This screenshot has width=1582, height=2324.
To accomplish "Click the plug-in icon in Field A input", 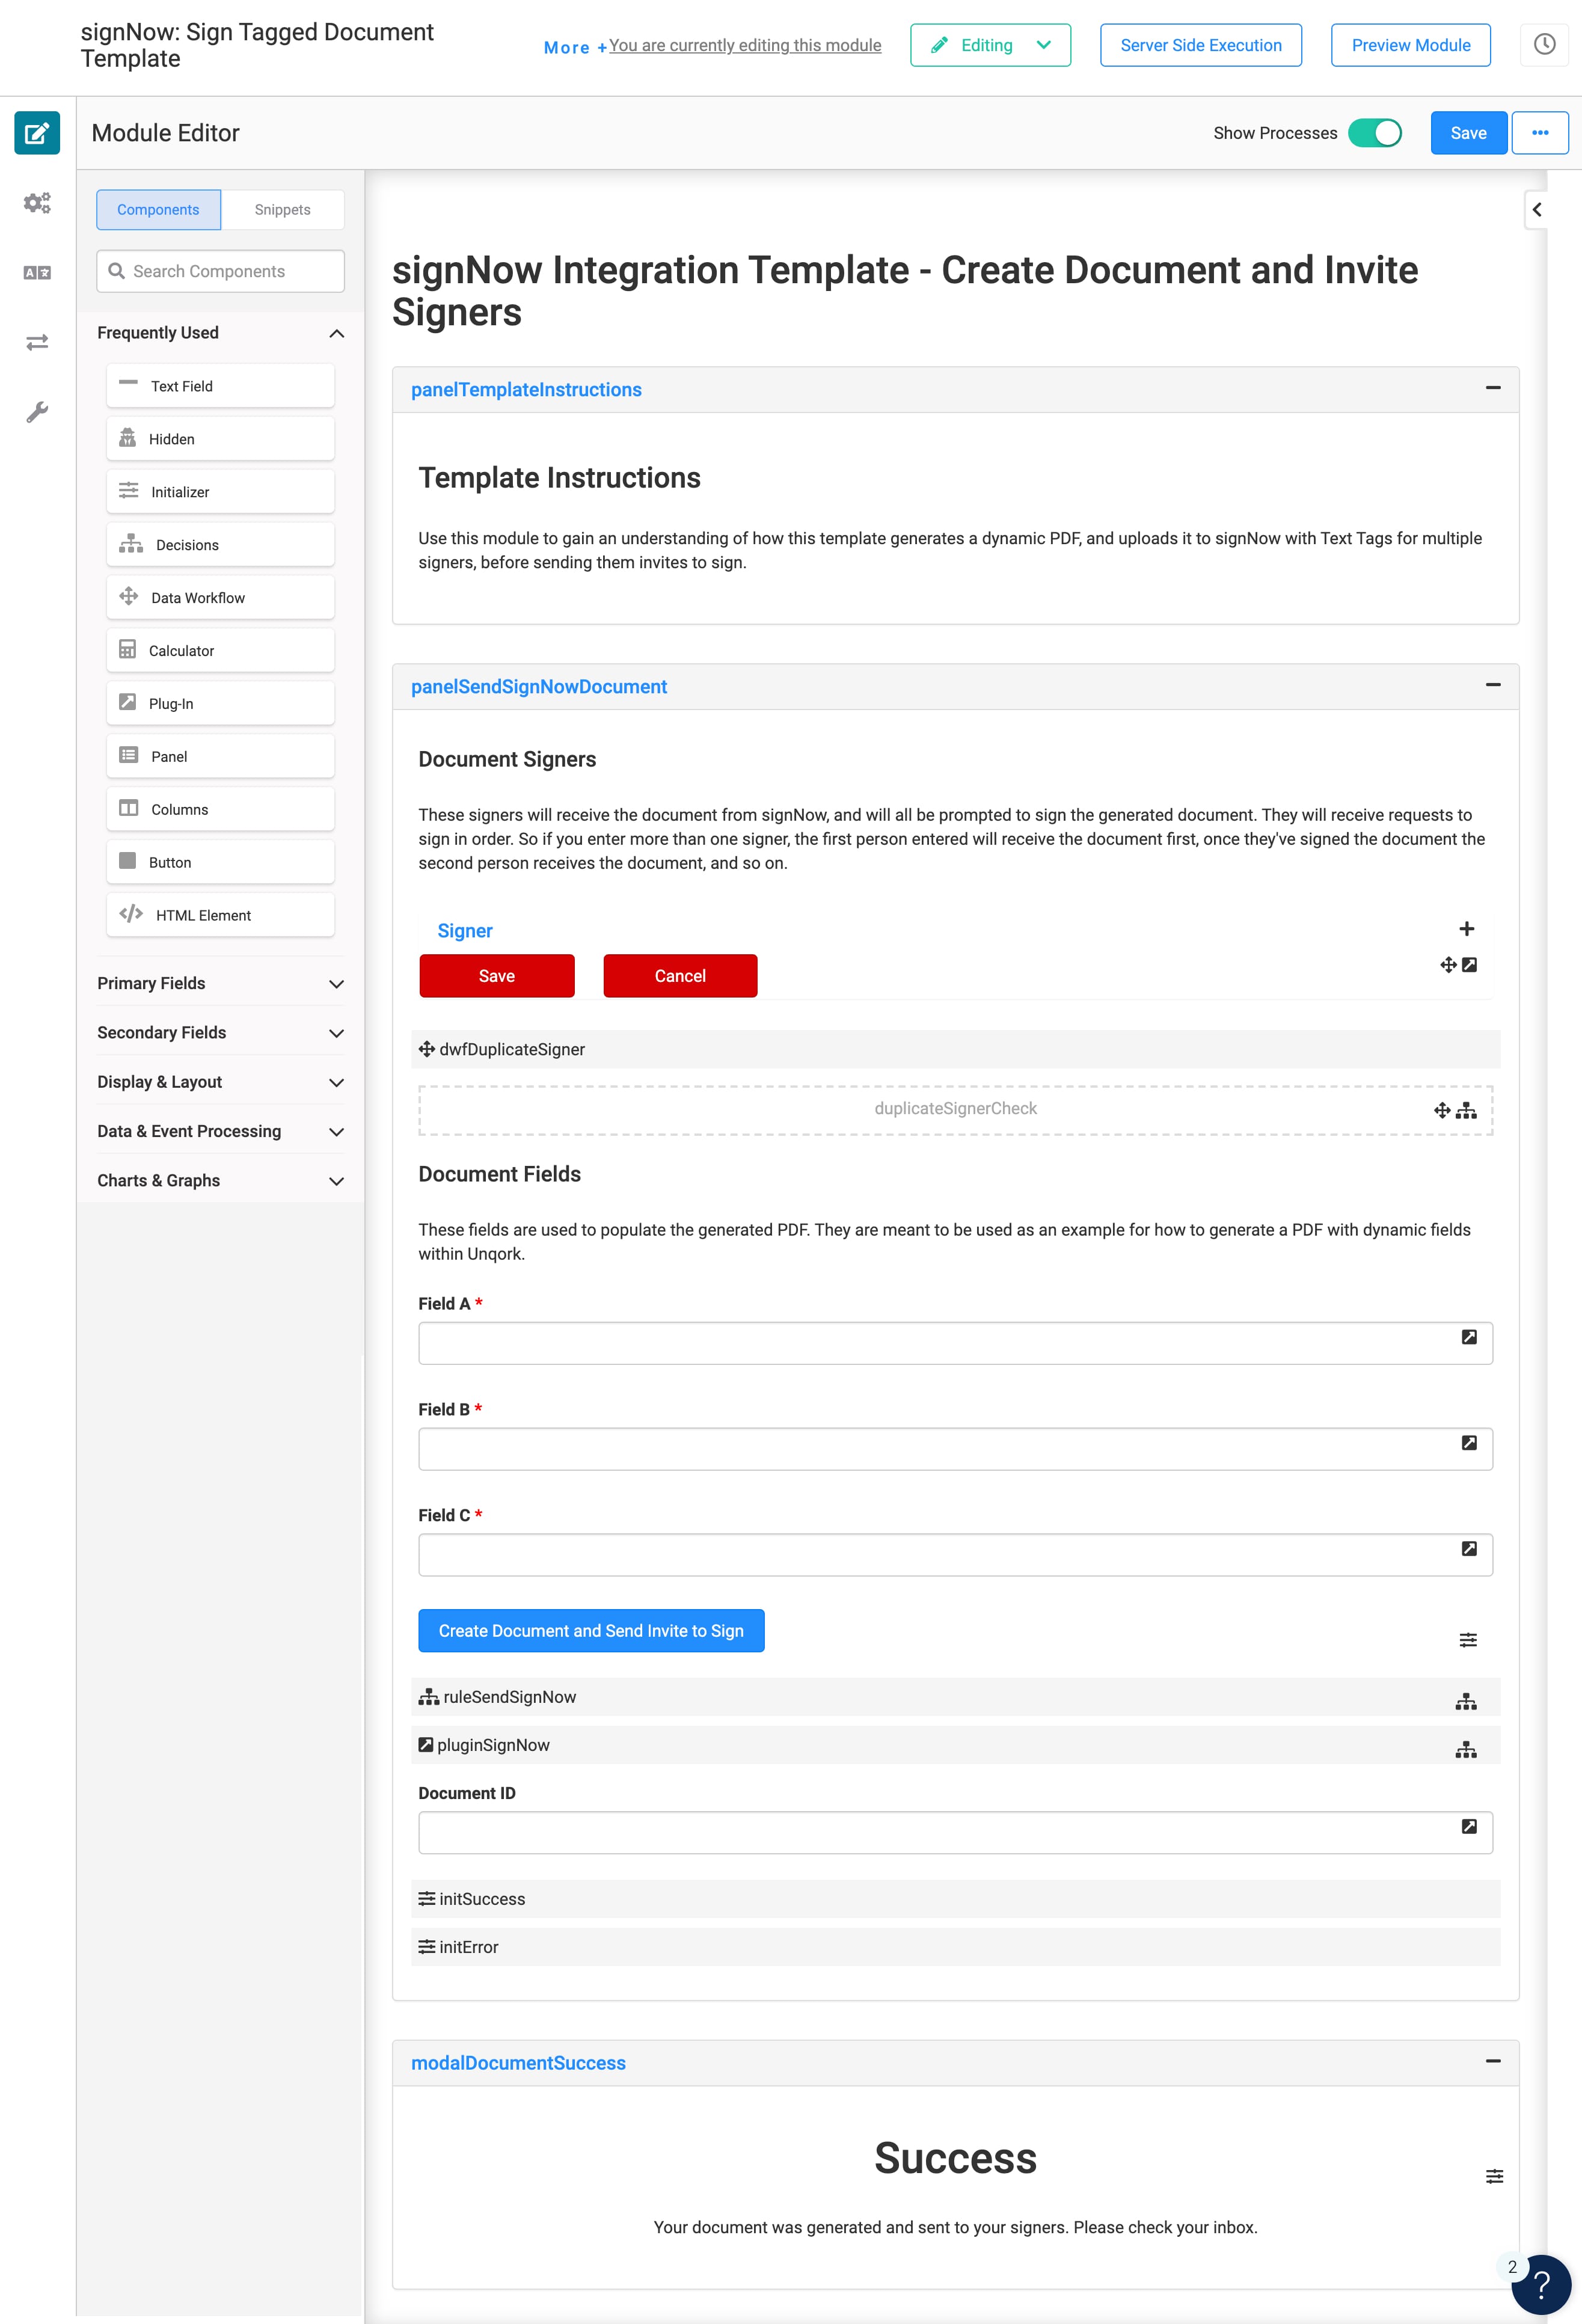I will (x=1468, y=1337).
